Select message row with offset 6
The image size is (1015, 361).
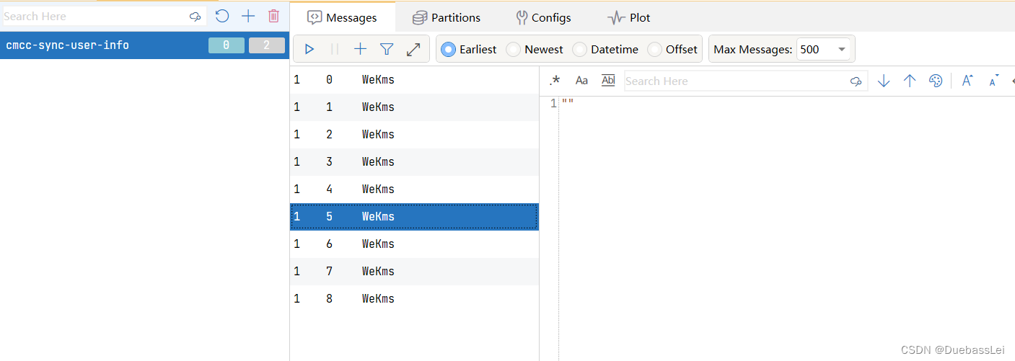[414, 244]
